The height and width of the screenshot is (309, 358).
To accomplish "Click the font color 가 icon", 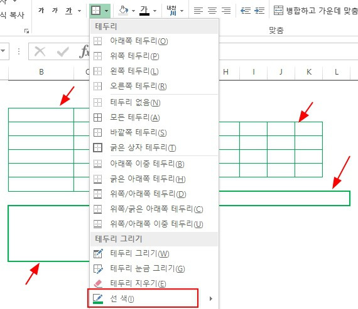I will pos(144,11).
